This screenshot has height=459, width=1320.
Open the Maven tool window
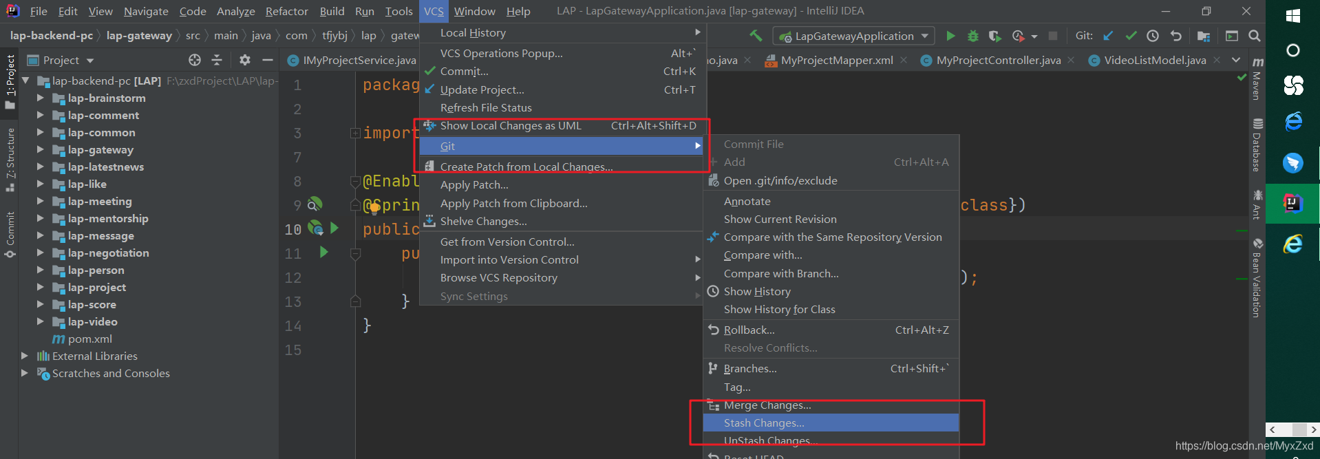pos(1257,79)
